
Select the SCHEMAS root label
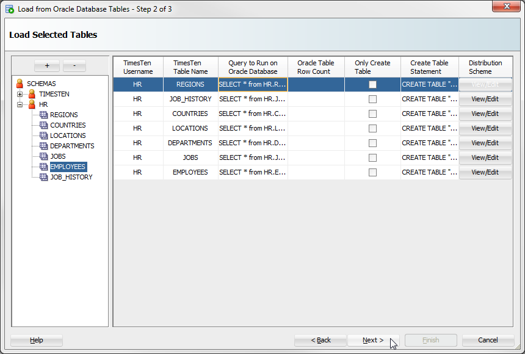tap(42, 84)
